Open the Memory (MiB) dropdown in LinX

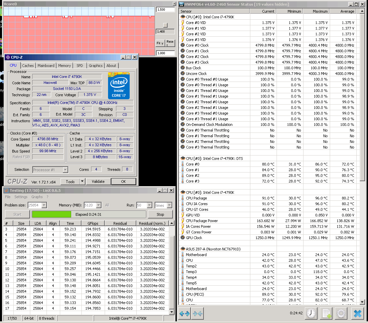[99, 205]
